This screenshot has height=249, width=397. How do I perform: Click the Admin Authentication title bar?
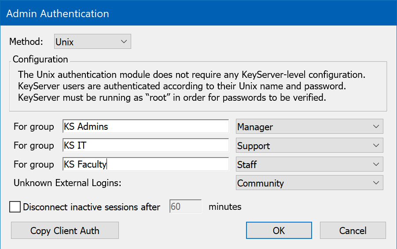click(198, 14)
